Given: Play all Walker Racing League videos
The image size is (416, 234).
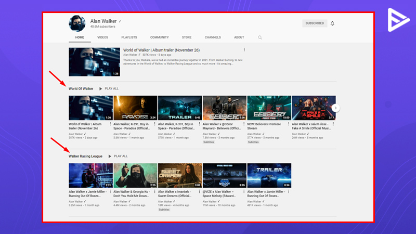Looking at the screenshot, I should (x=118, y=157).
